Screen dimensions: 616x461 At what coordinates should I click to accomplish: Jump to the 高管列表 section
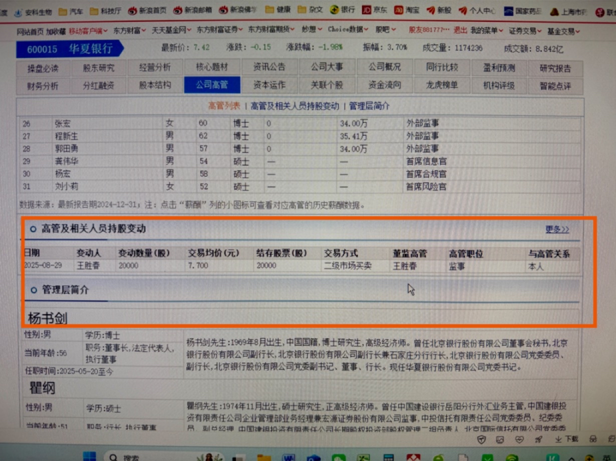click(224, 106)
